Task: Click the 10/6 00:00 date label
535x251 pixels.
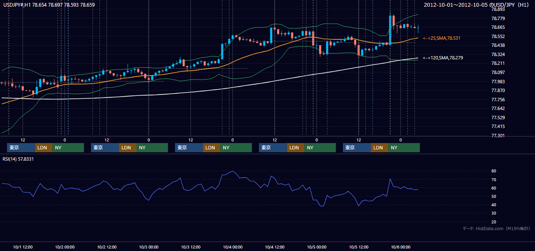Action: point(401,247)
